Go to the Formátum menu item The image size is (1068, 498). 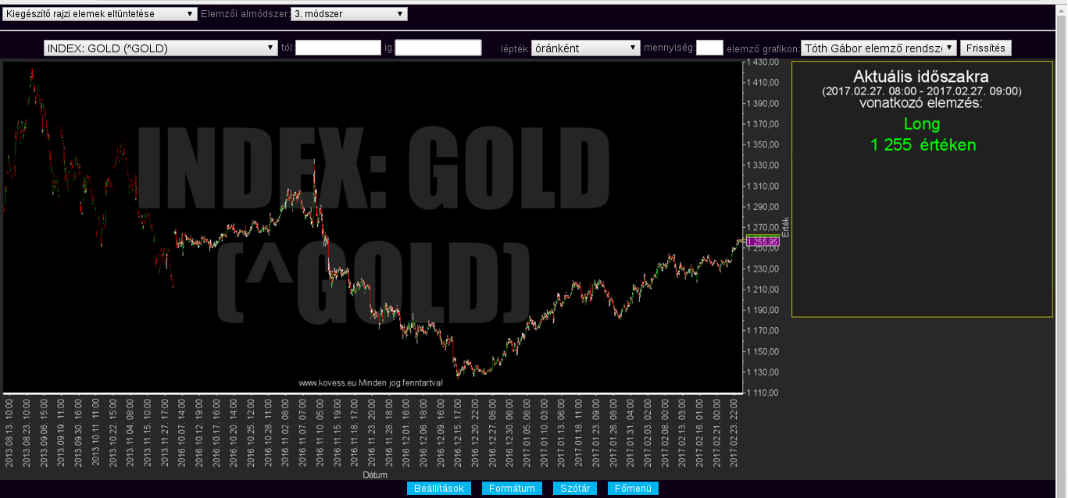pos(512,489)
